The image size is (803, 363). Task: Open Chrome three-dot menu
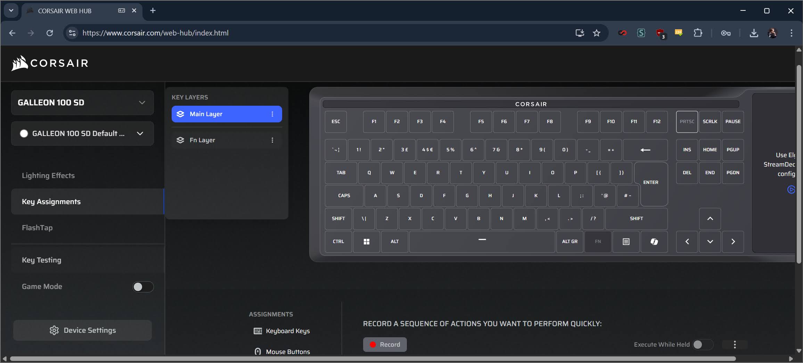click(x=792, y=33)
